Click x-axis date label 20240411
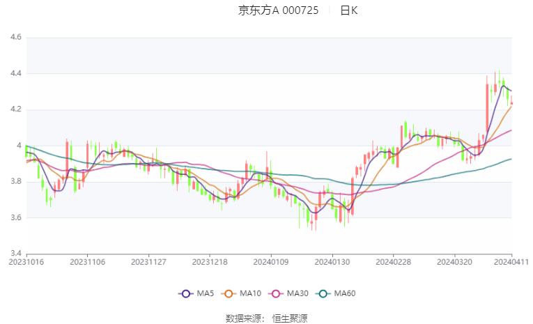Image resolution: width=533 pixels, height=324 pixels. (511, 262)
